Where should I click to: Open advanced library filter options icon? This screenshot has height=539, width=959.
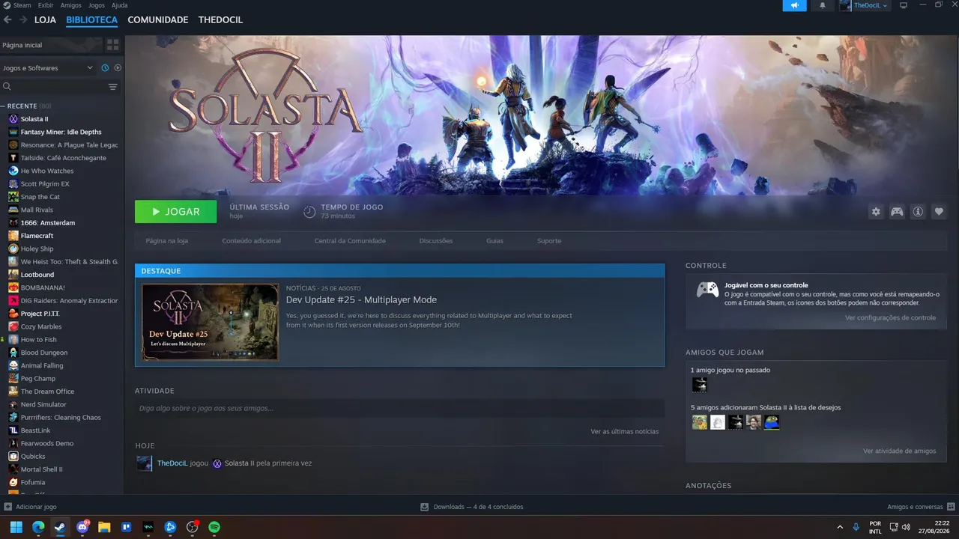point(113,87)
